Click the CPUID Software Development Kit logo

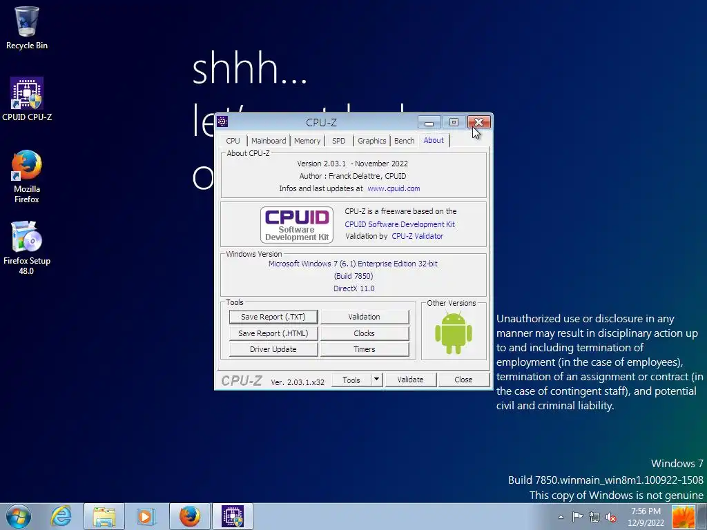[297, 225]
